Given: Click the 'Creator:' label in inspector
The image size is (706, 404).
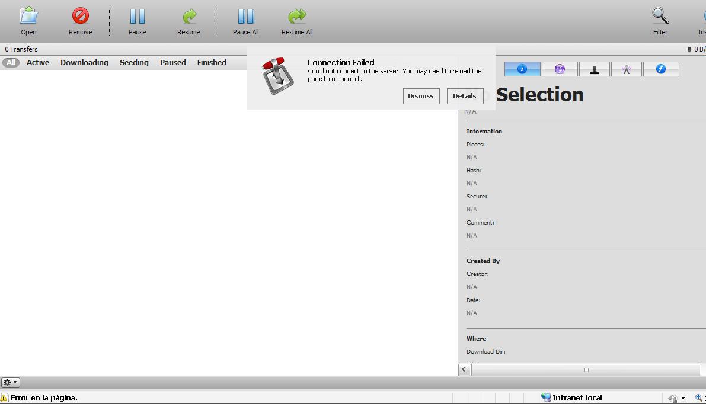Looking at the screenshot, I should (478, 274).
